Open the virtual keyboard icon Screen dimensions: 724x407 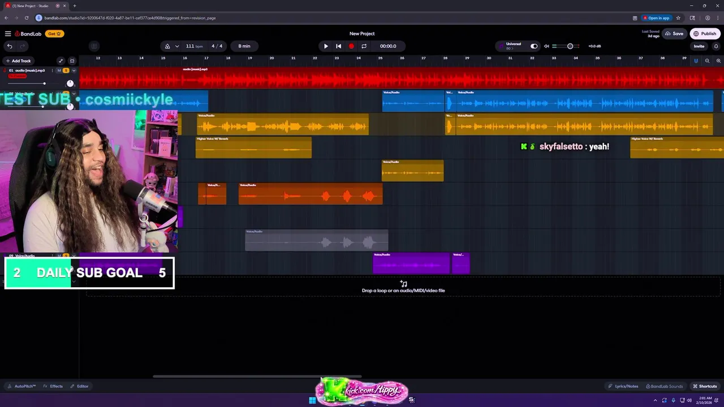94,46
